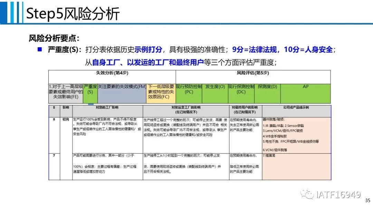Viewport: 373px width, 210px height.
Task: Select the grey cell ending with "失效影响(FE)"
Action: tap(66, 94)
